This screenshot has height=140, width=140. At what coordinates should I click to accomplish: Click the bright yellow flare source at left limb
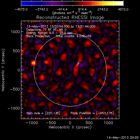click(33, 63)
